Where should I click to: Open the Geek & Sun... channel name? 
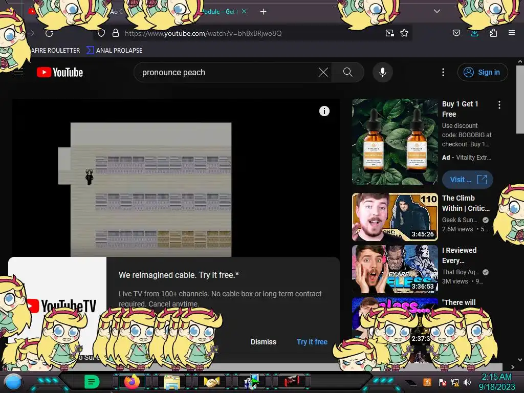pyautogui.click(x=460, y=220)
